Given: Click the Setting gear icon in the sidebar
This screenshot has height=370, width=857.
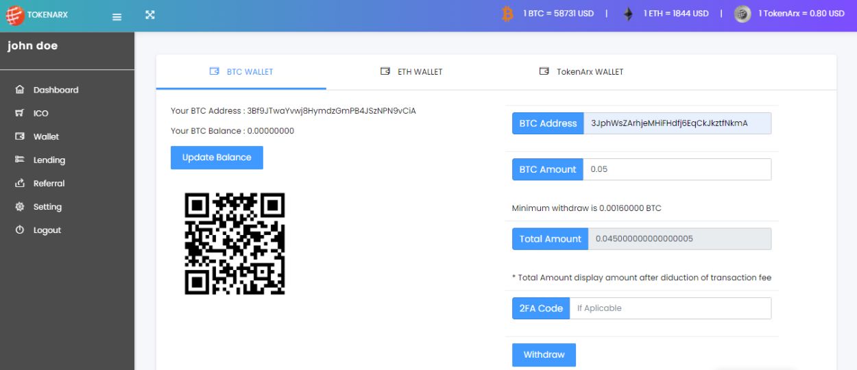Looking at the screenshot, I should click(x=20, y=206).
